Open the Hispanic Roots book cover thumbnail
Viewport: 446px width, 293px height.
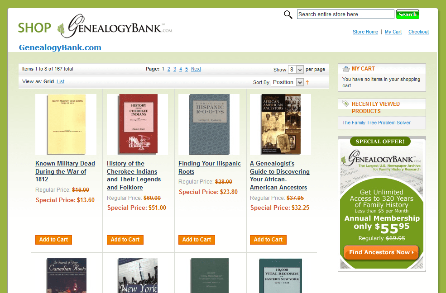209,125
